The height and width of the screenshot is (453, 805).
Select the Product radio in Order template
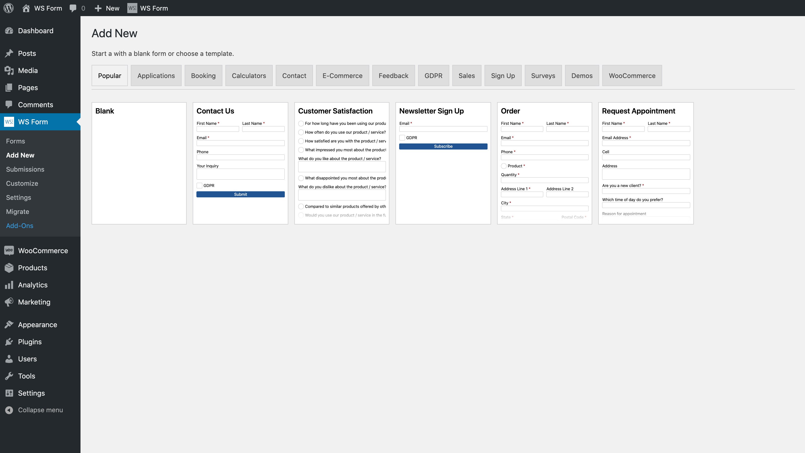click(504, 166)
